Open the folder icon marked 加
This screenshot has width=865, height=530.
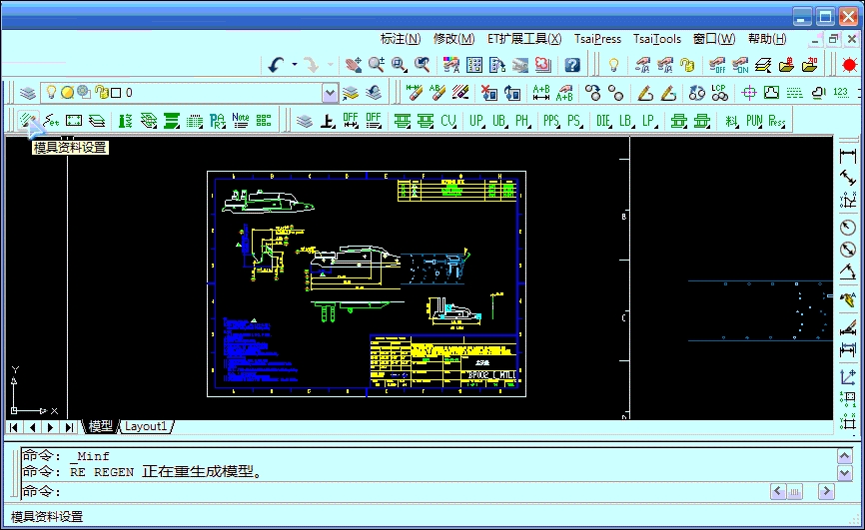point(810,65)
